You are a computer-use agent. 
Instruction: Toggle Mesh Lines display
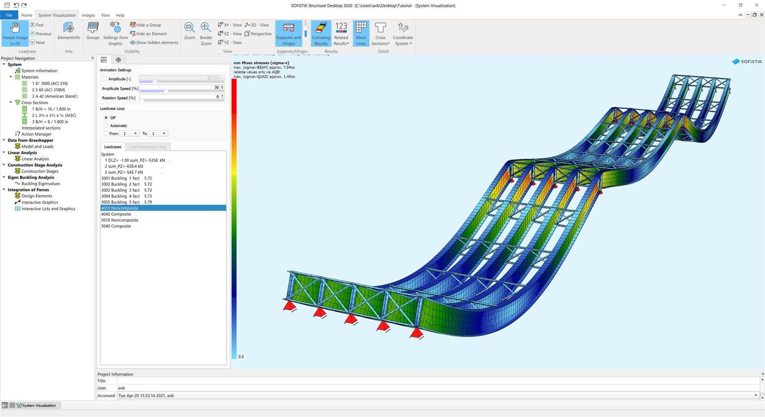point(361,34)
